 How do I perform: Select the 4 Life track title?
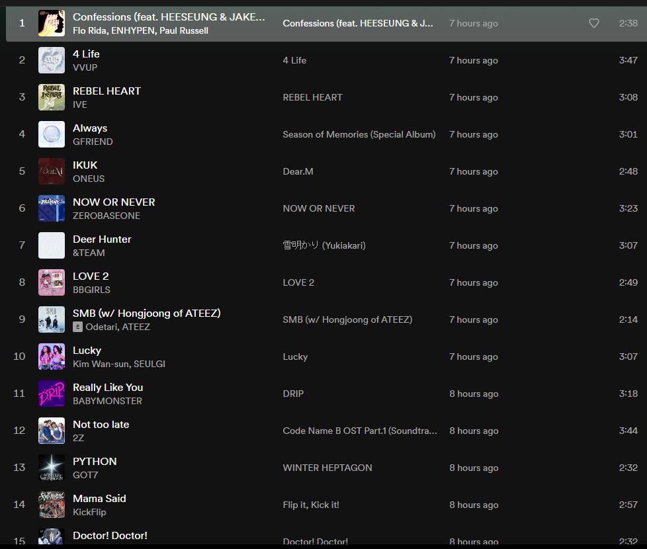pyautogui.click(x=86, y=54)
